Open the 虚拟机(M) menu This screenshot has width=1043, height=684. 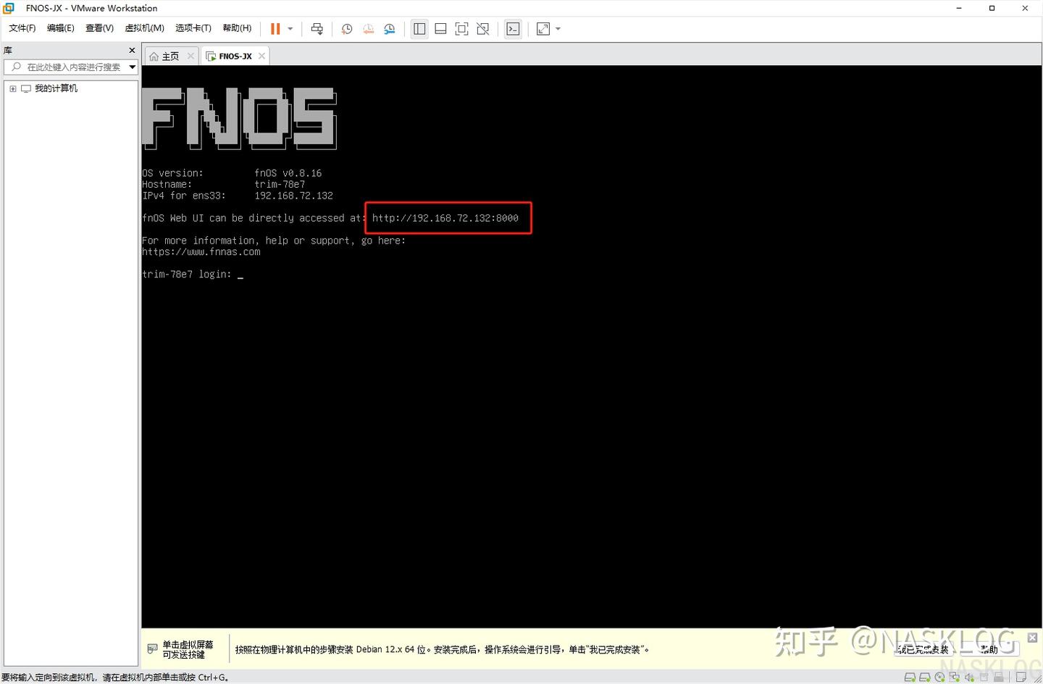[x=144, y=28]
